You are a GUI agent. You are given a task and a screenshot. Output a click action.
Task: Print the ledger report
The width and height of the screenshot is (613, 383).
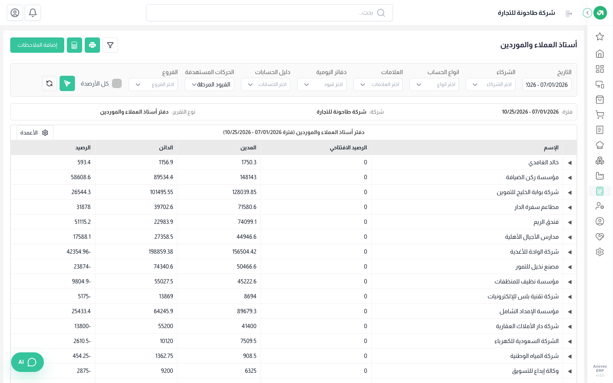[x=92, y=45]
